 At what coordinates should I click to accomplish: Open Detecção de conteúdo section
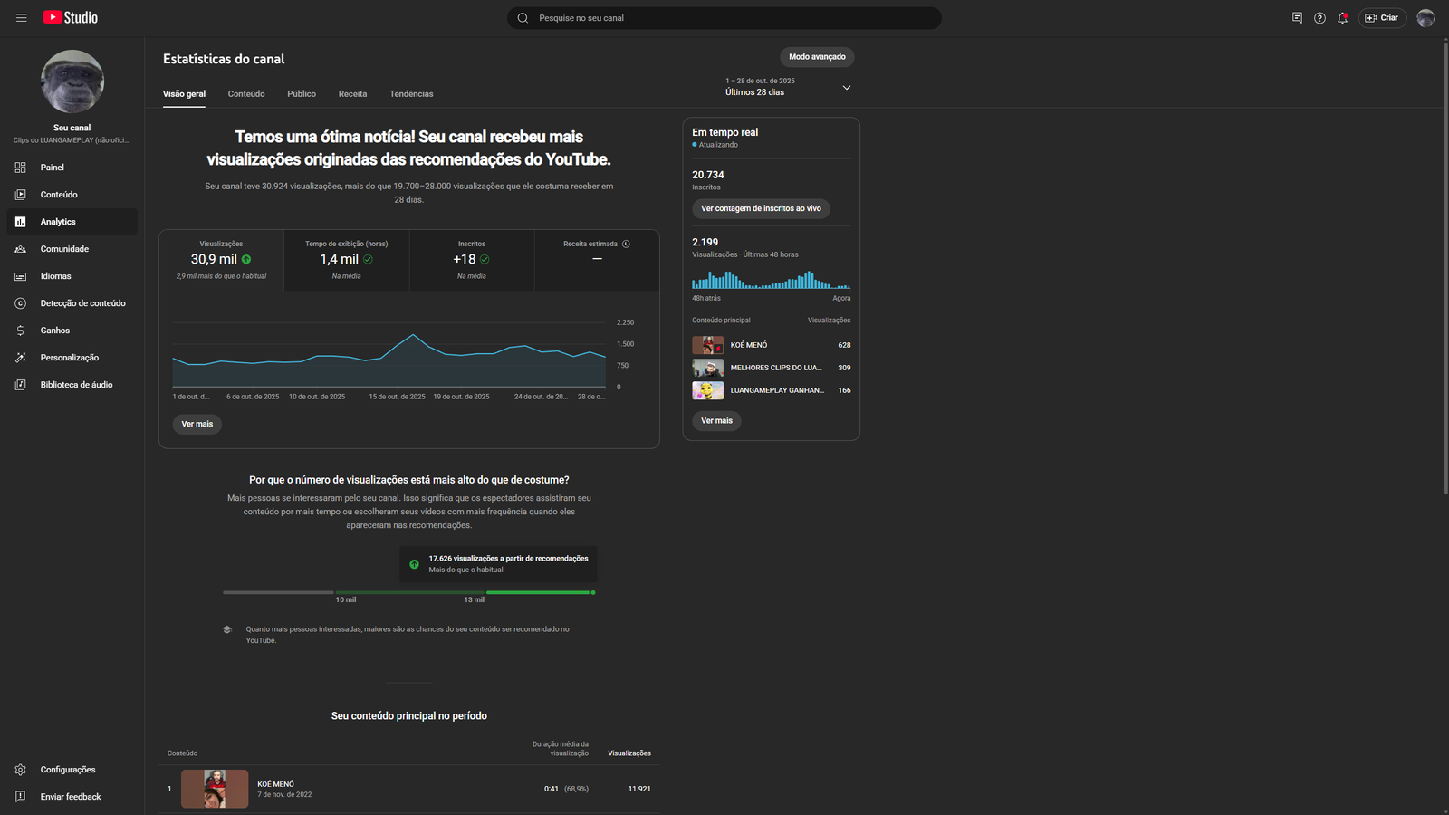coord(82,303)
